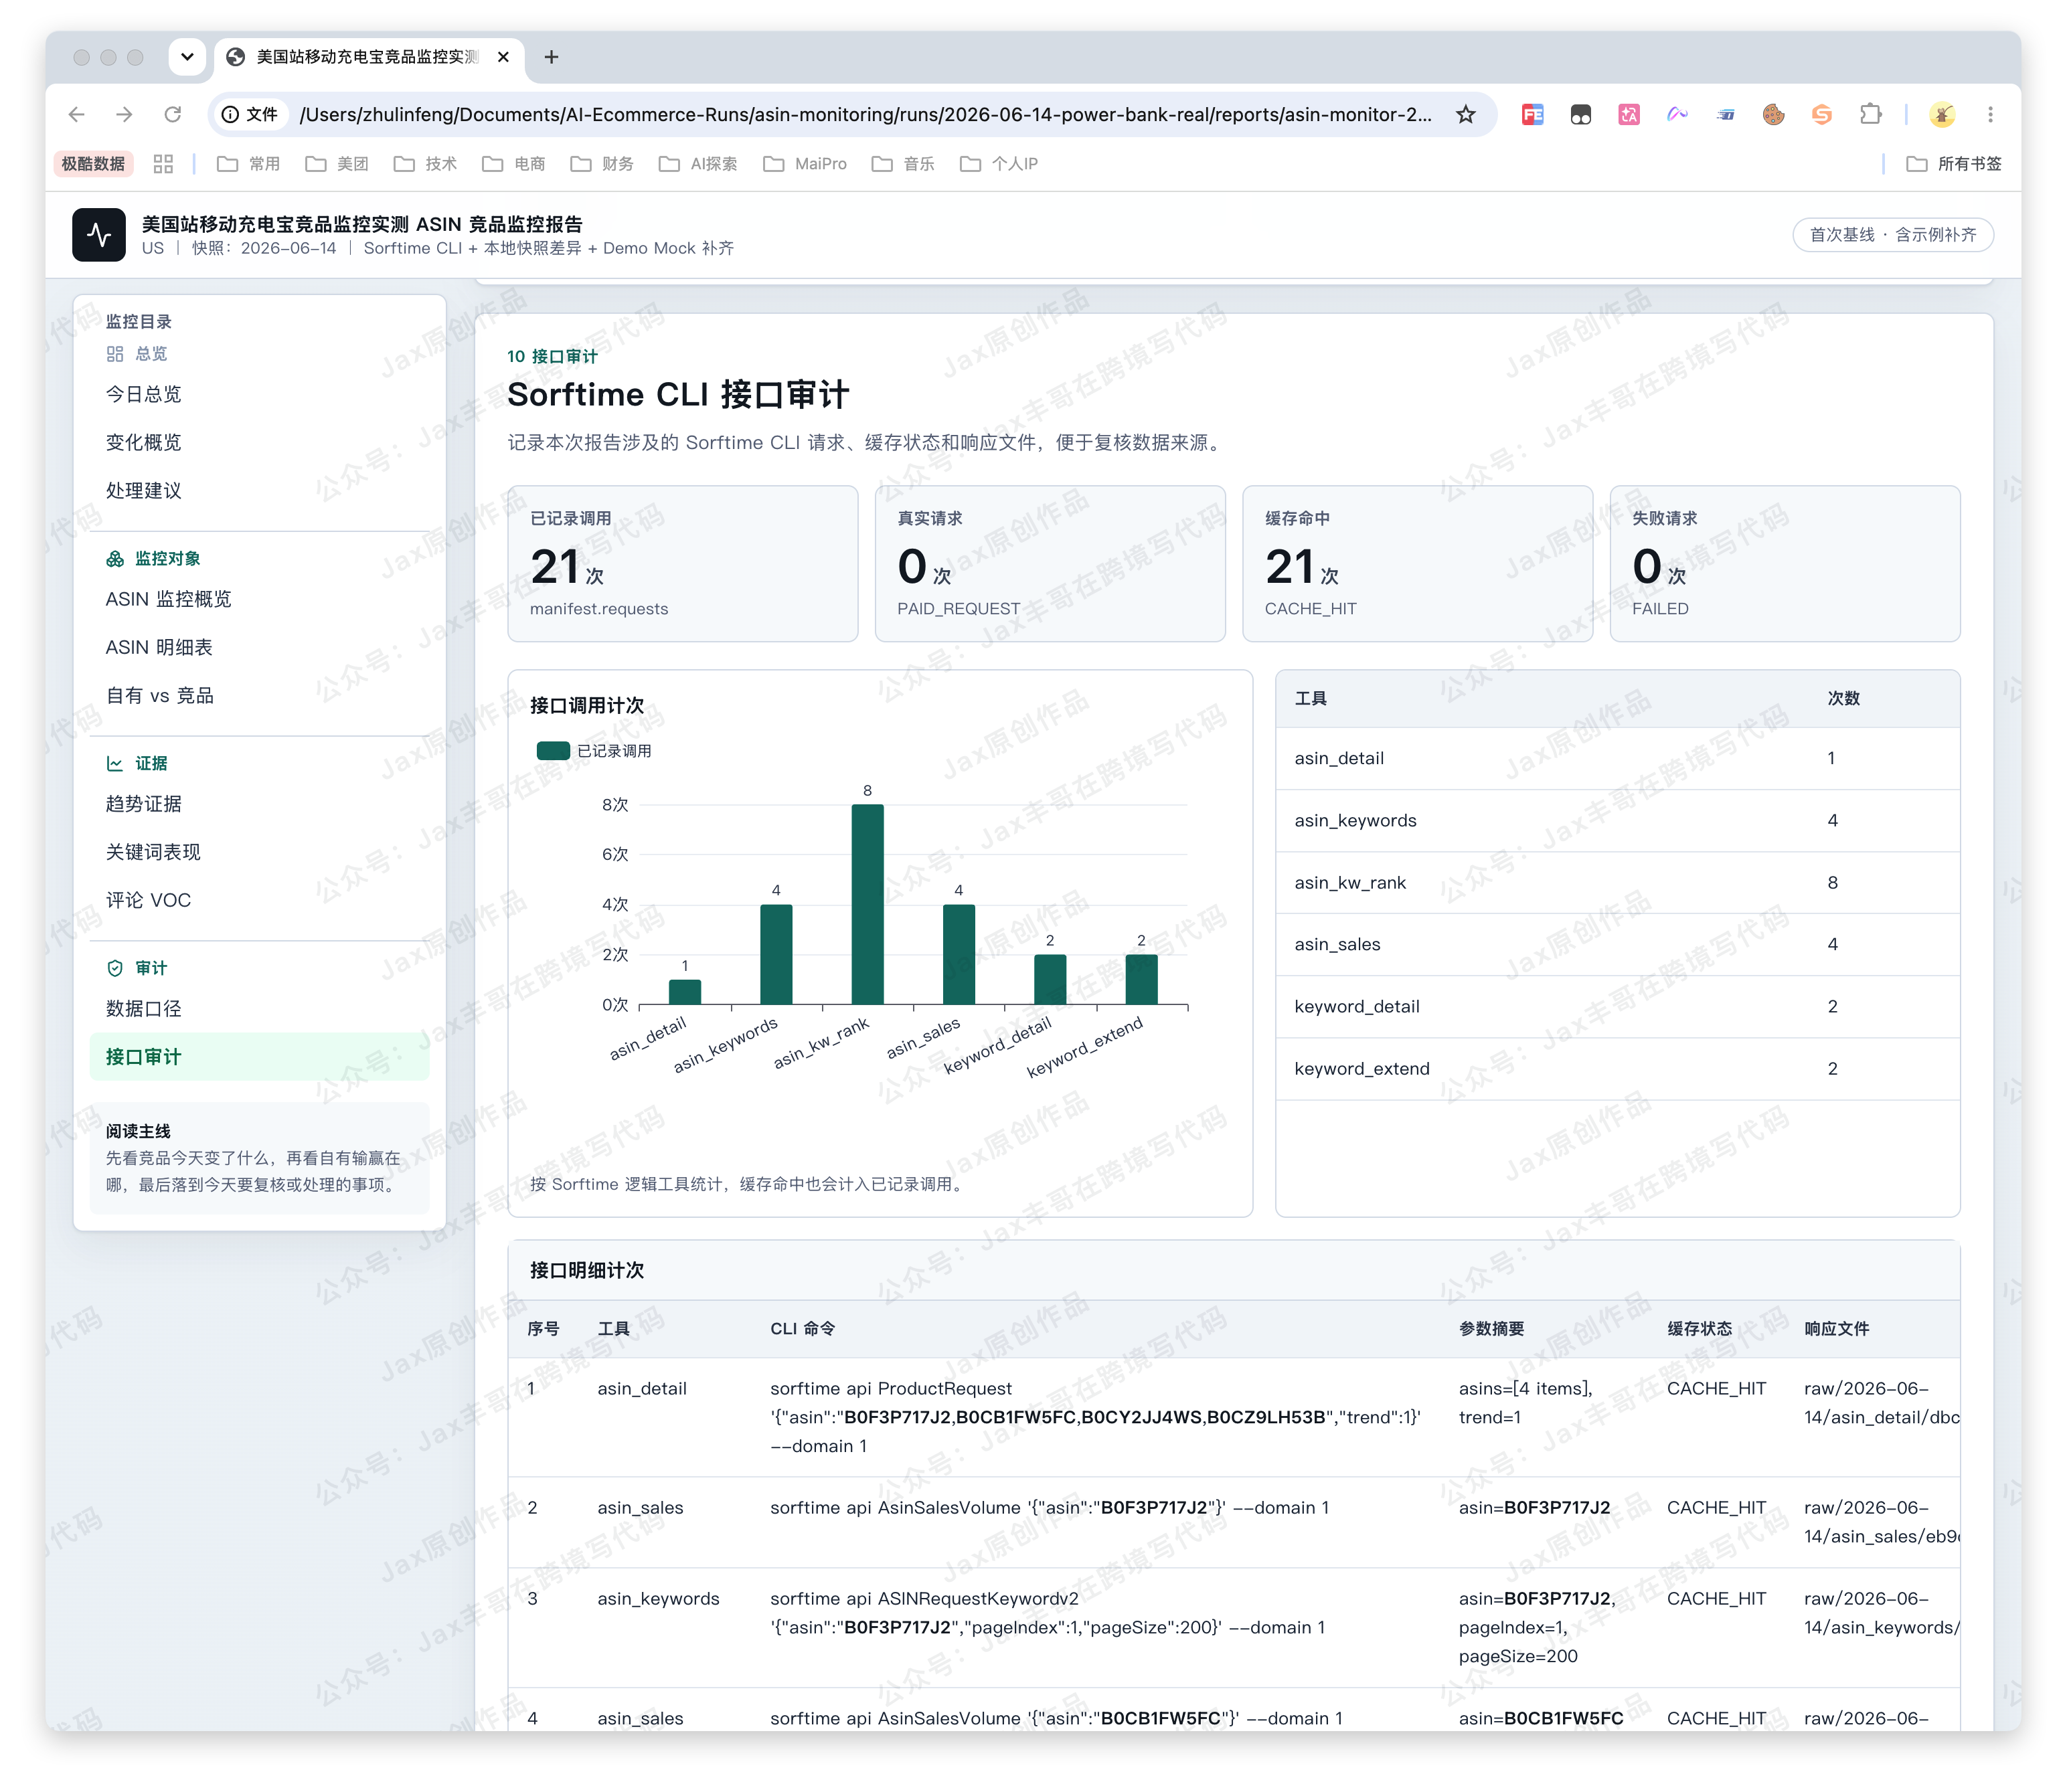Open the Chrome profile avatar

pos(1942,115)
